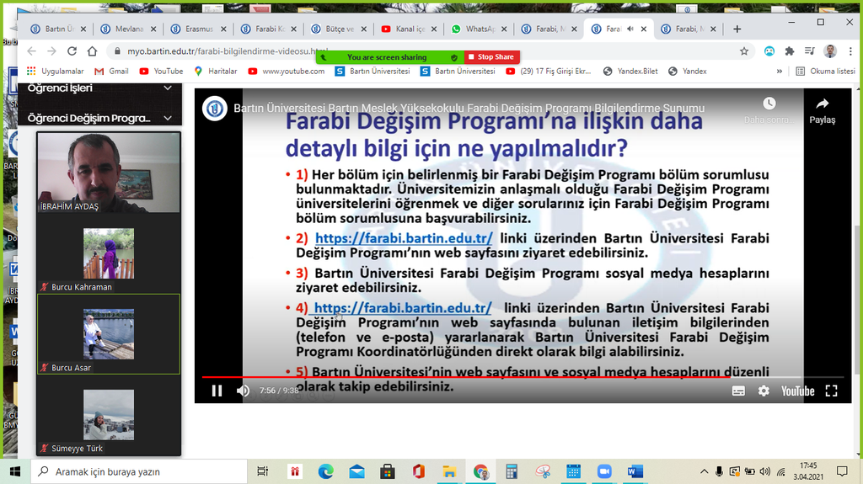Open File Explorer from taskbar
This screenshot has width=863, height=484.
(450, 471)
